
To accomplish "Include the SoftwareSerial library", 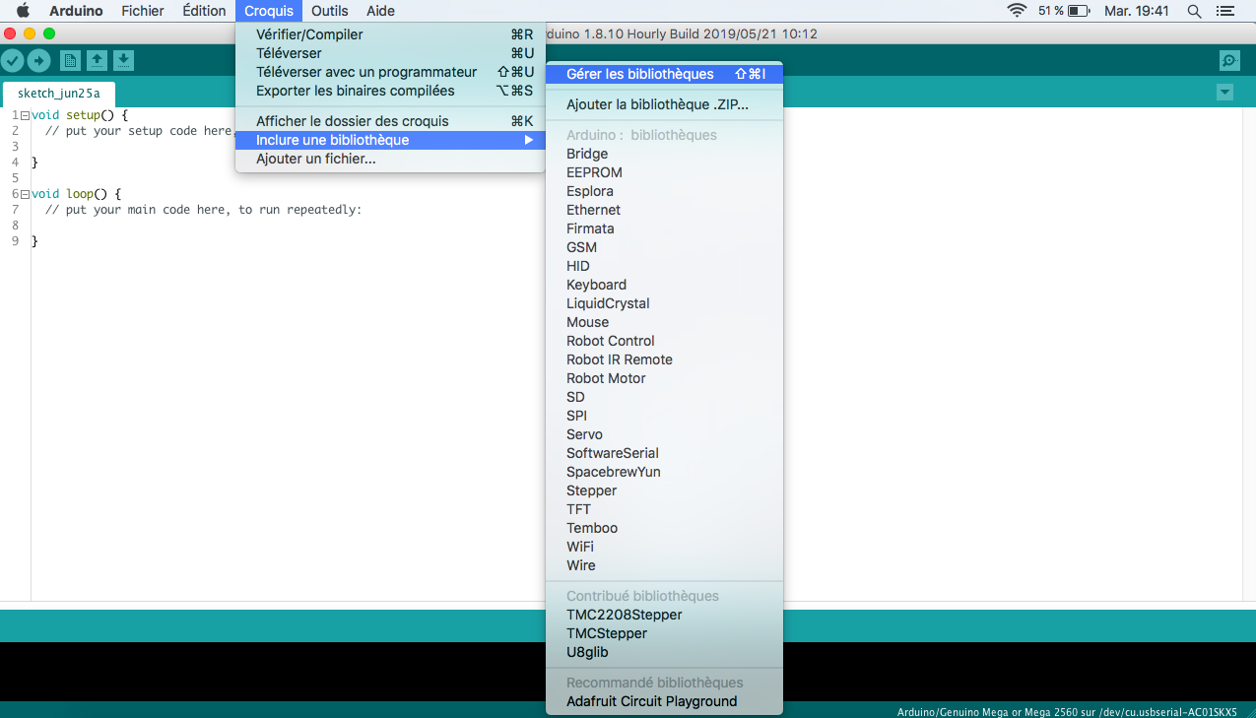I will coord(665,453).
